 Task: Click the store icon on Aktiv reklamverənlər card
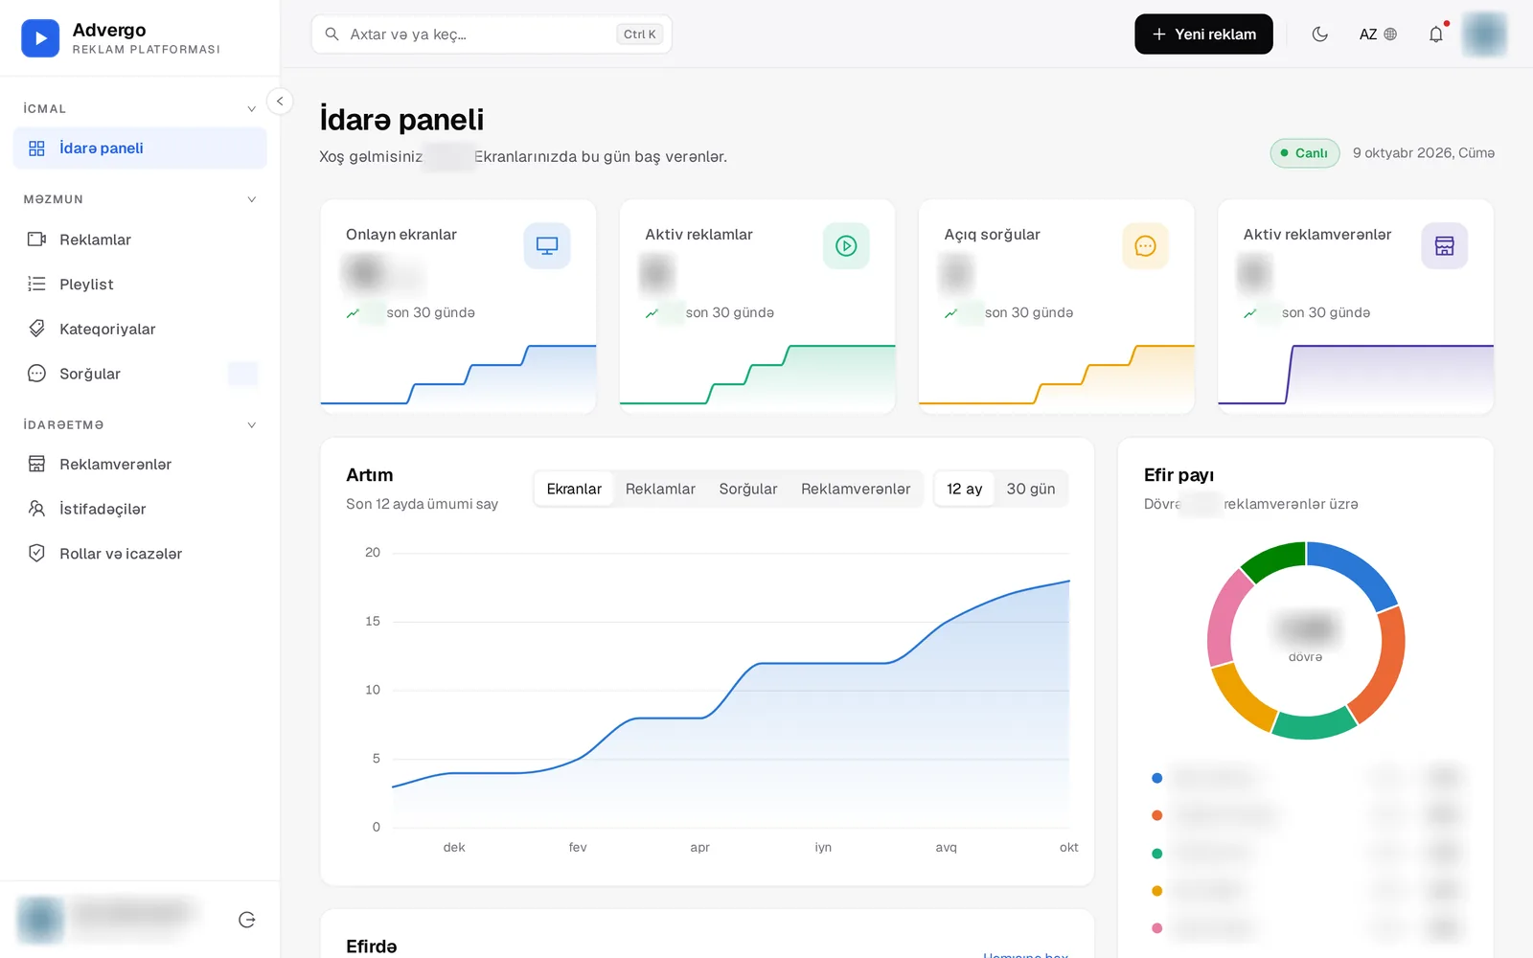click(x=1444, y=246)
